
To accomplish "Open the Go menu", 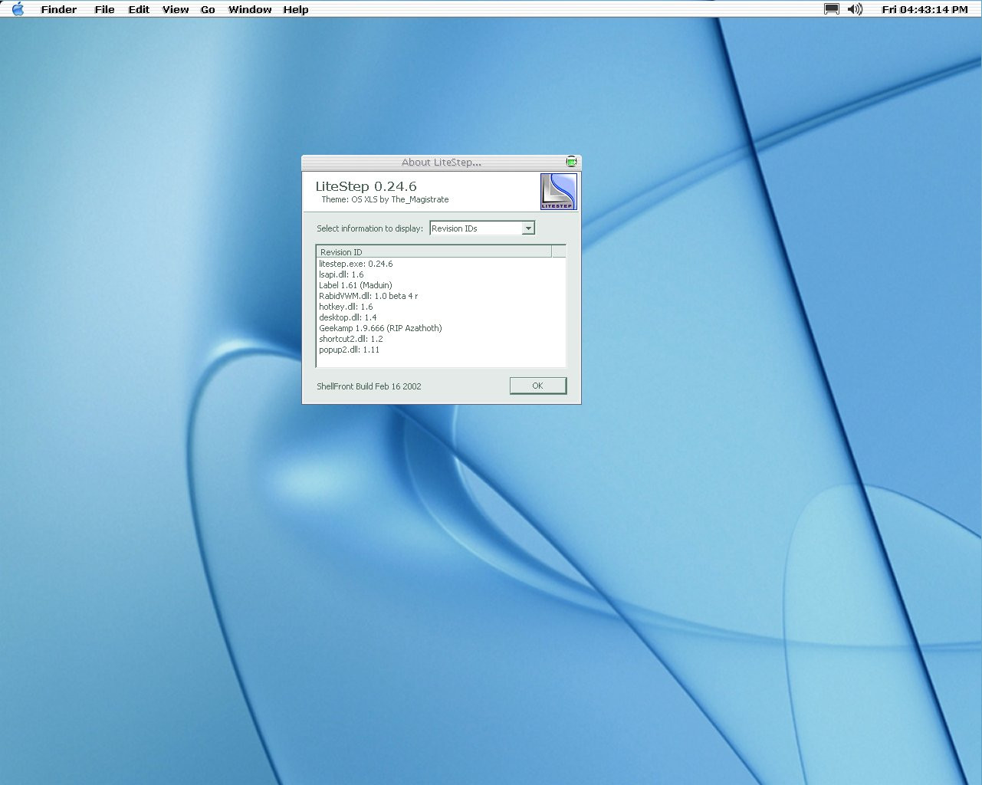I will point(208,9).
